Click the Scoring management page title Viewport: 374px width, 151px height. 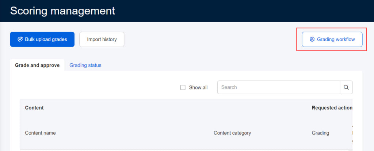[x=62, y=11]
